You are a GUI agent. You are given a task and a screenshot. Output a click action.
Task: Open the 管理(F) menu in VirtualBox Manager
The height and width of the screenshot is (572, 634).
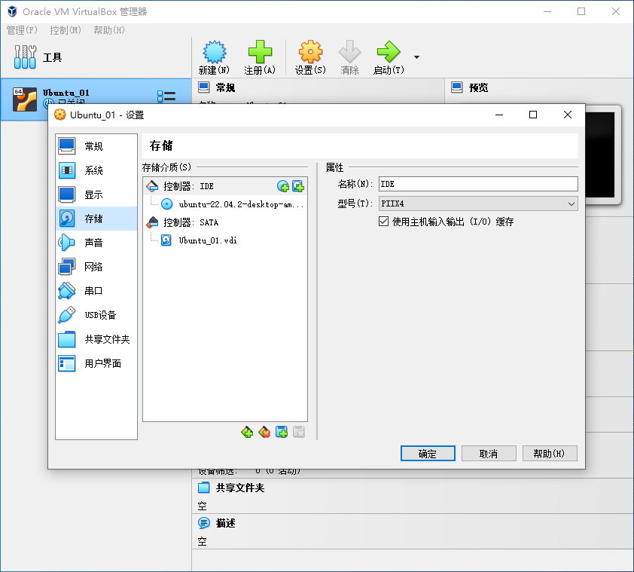click(22, 30)
